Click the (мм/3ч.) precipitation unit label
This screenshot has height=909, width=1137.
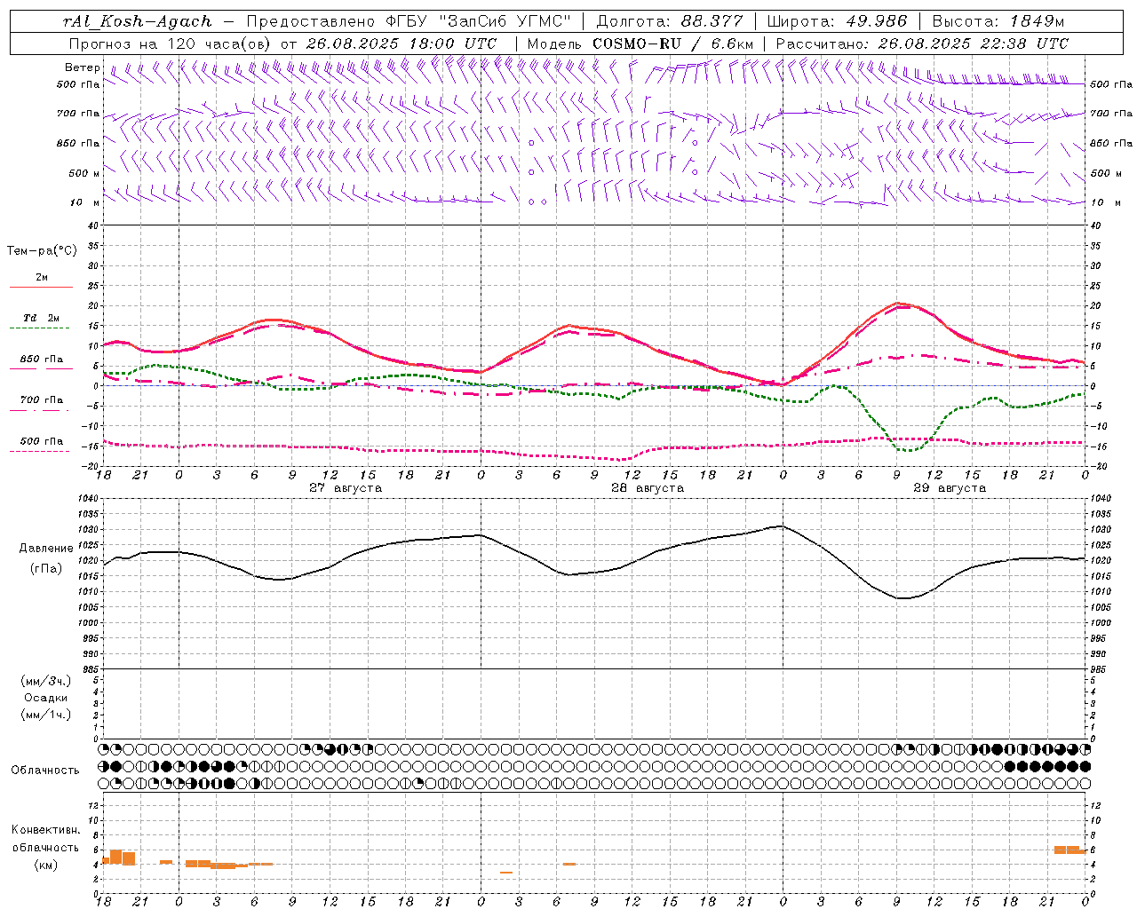coord(46,681)
